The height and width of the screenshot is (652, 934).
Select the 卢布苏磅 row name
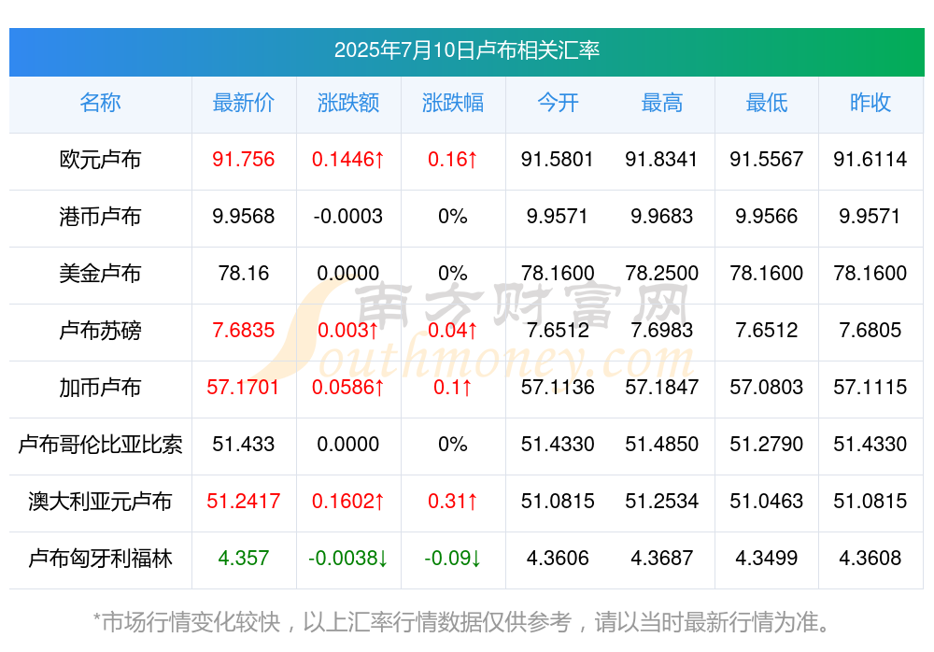[100, 330]
